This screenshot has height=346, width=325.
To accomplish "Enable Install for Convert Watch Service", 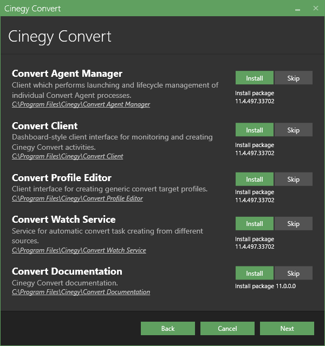I will 255,223.
